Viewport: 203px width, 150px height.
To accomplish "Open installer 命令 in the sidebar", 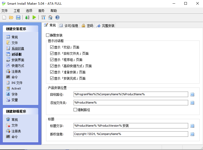I will 12,77.
